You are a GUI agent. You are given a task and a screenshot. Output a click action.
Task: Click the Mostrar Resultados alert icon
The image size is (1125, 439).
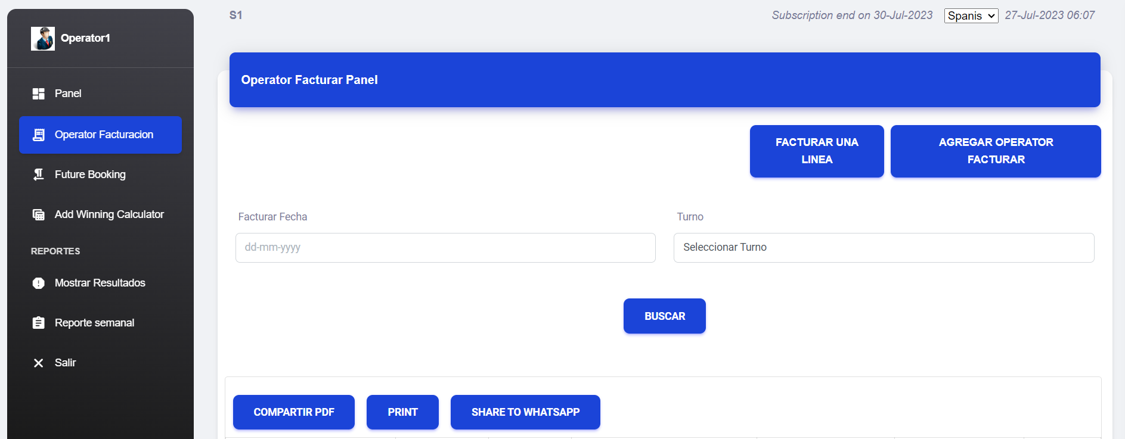pos(39,283)
